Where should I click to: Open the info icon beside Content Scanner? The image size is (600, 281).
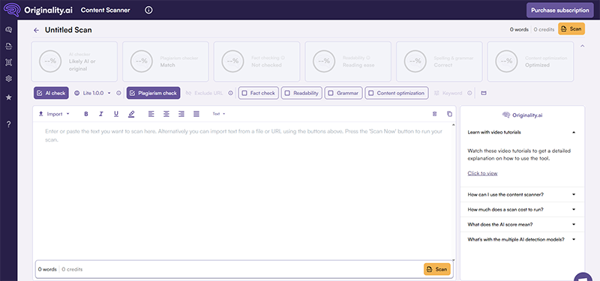tap(148, 10)
